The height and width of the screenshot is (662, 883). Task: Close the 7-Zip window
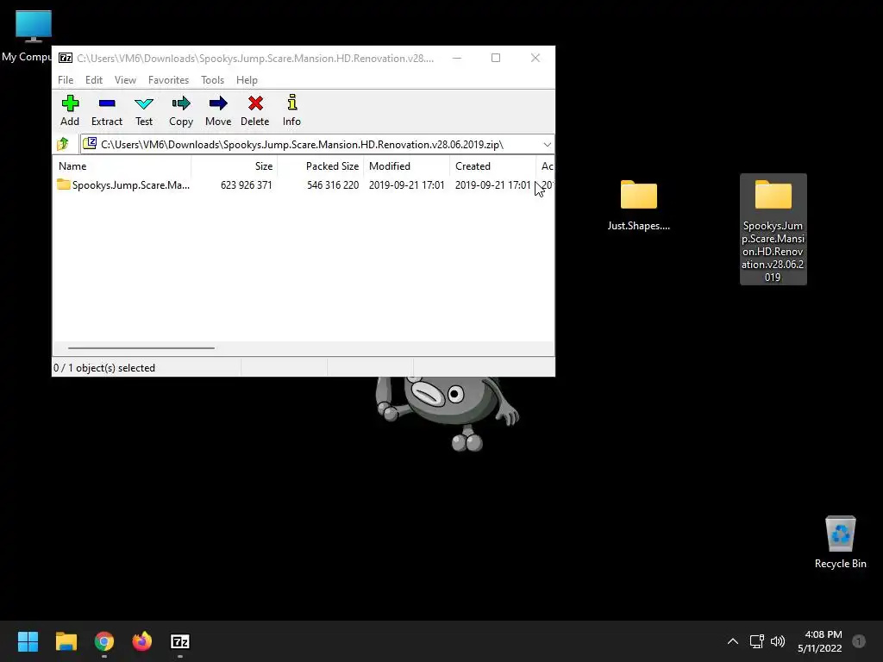(535, 58)
